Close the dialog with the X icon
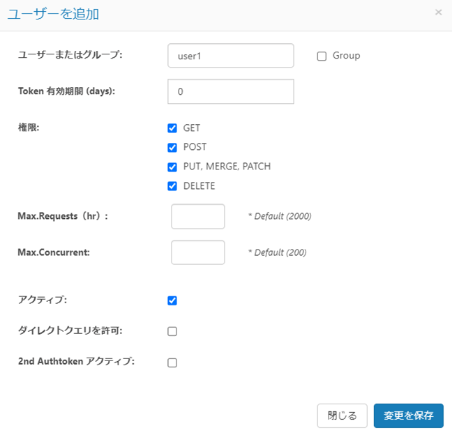 [438, 13]
